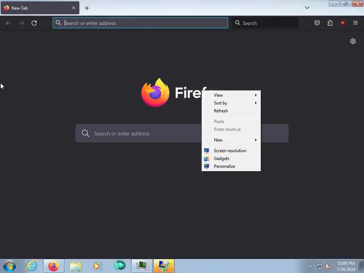This screenshot has width=364, height=273.
Task: Show hidden tray icons arrow
Action: click(311, 267)
